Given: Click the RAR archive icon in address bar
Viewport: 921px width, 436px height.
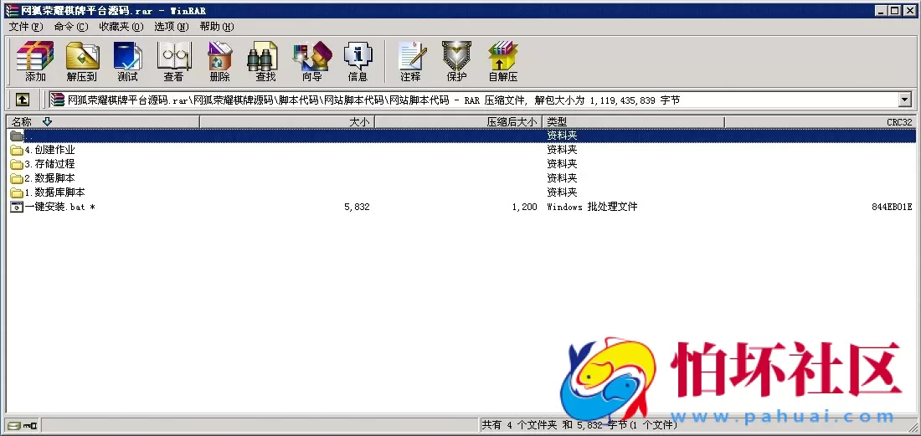Looking at the screenshot, I should [x=57, y=100].
